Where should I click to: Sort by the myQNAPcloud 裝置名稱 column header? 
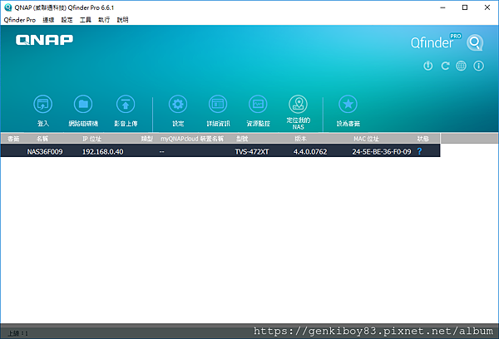[192, 139]
